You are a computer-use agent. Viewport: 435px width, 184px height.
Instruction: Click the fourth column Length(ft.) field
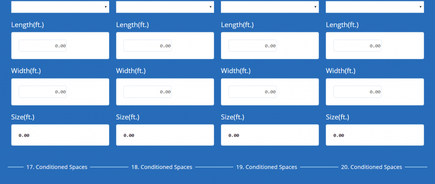(x=357, y=46)
